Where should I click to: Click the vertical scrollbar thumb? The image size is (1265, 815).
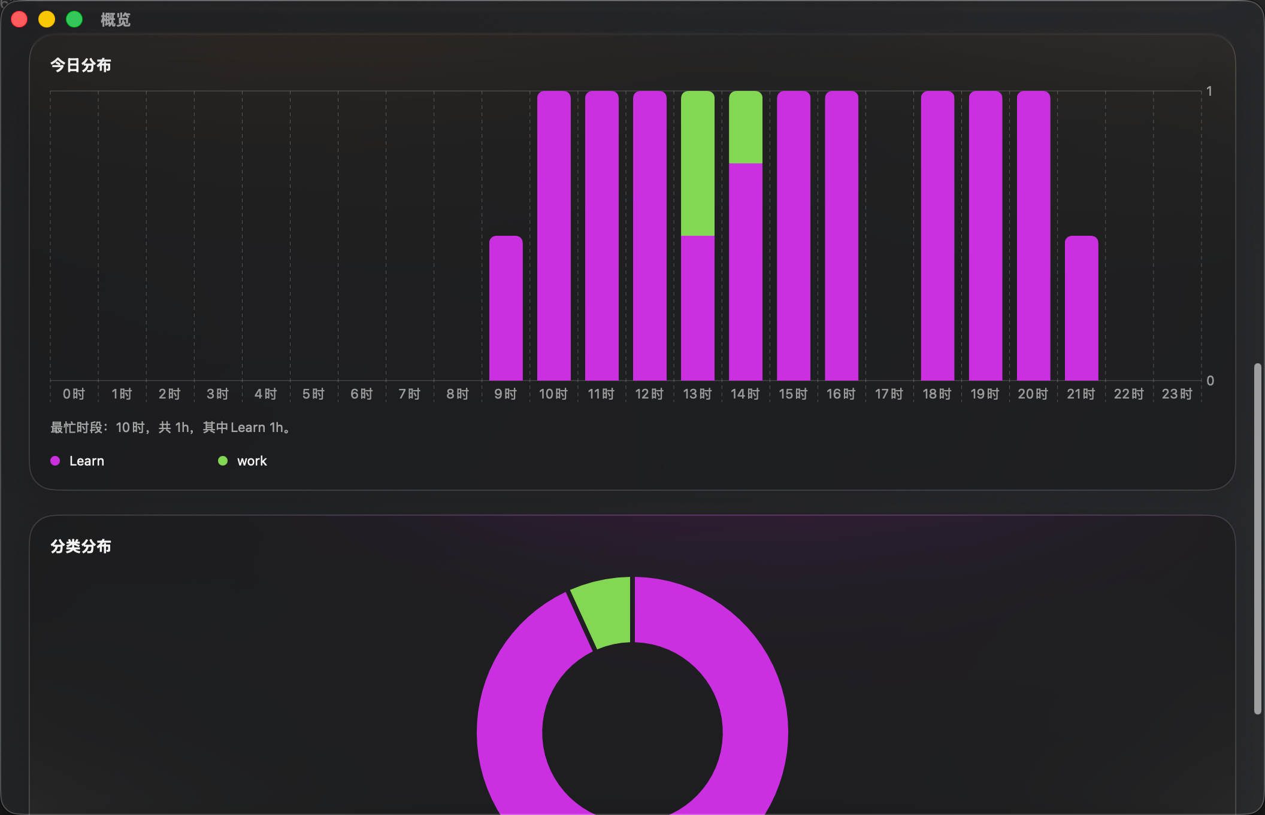click(1257, 539)
